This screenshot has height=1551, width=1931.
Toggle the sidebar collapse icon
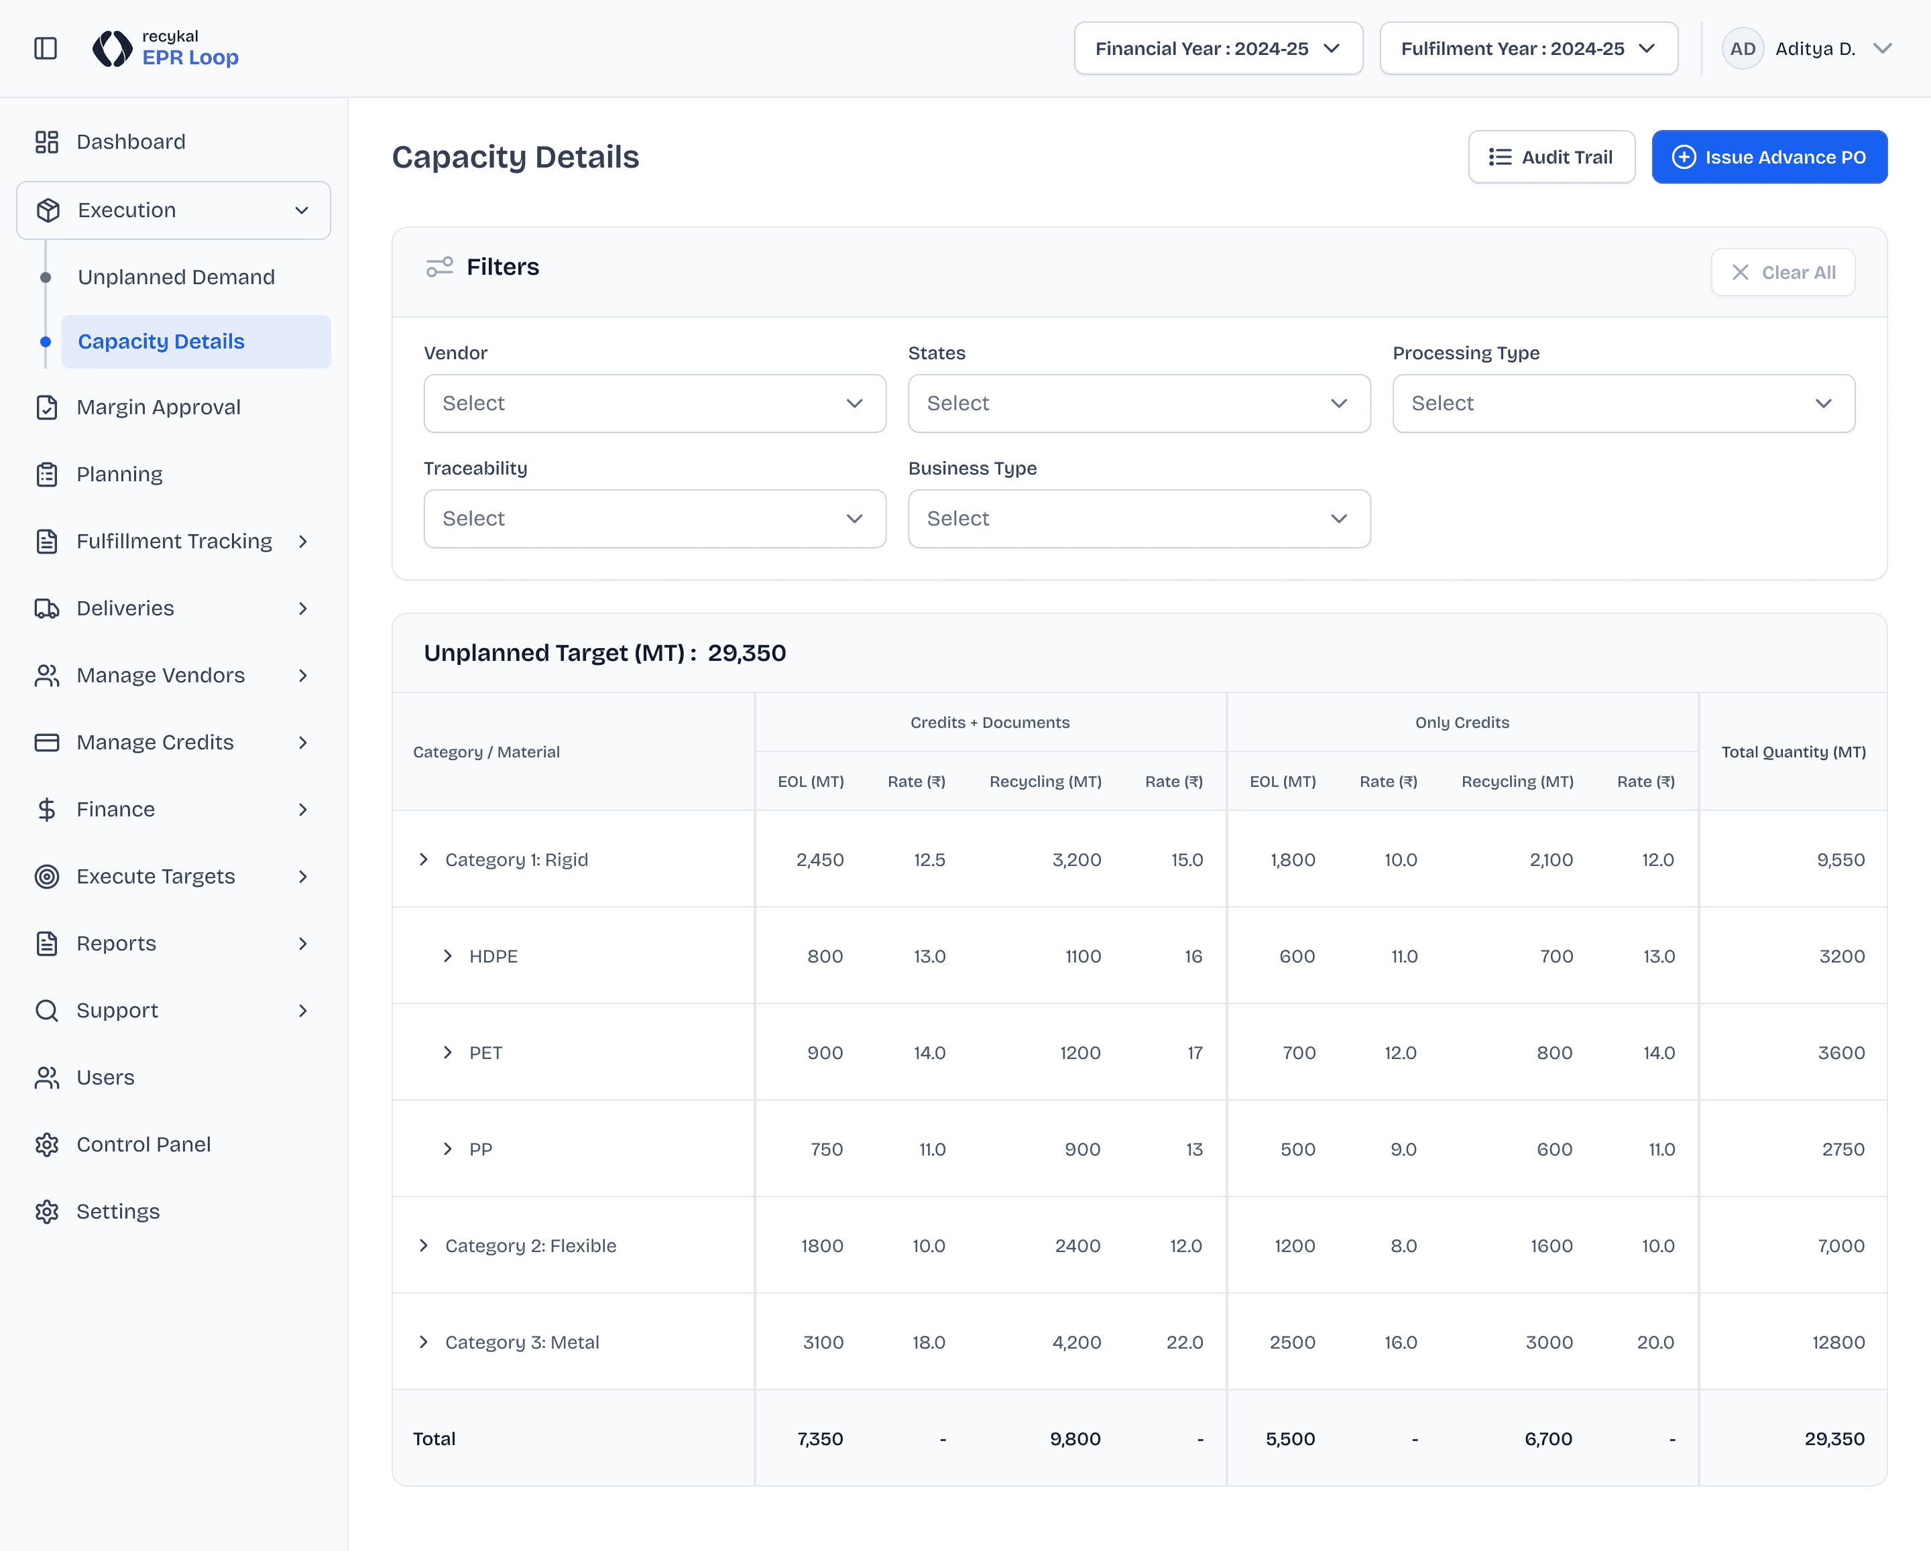point(46,48)
